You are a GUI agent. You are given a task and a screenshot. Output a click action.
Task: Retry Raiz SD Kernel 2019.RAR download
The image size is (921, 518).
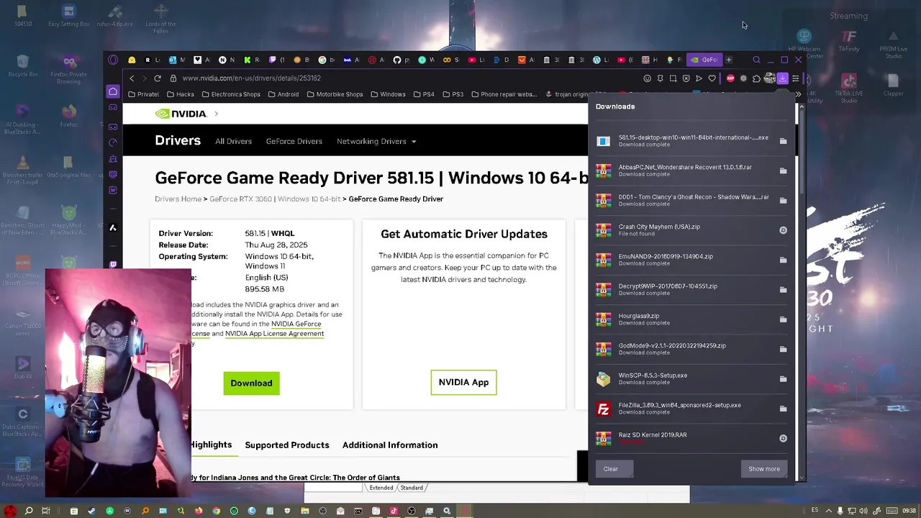(x=783, y=438)
